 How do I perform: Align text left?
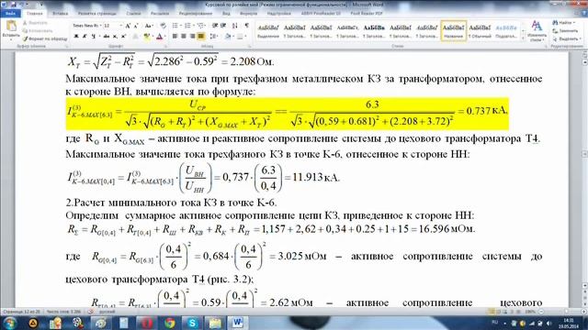point(175,37)
